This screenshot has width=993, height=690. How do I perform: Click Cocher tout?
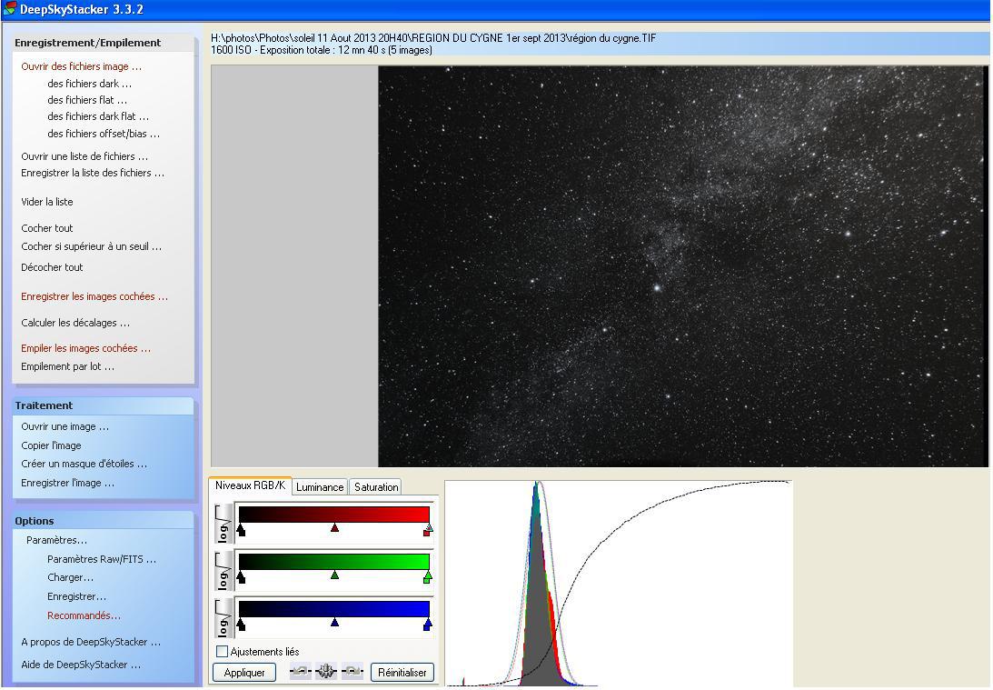47,228
